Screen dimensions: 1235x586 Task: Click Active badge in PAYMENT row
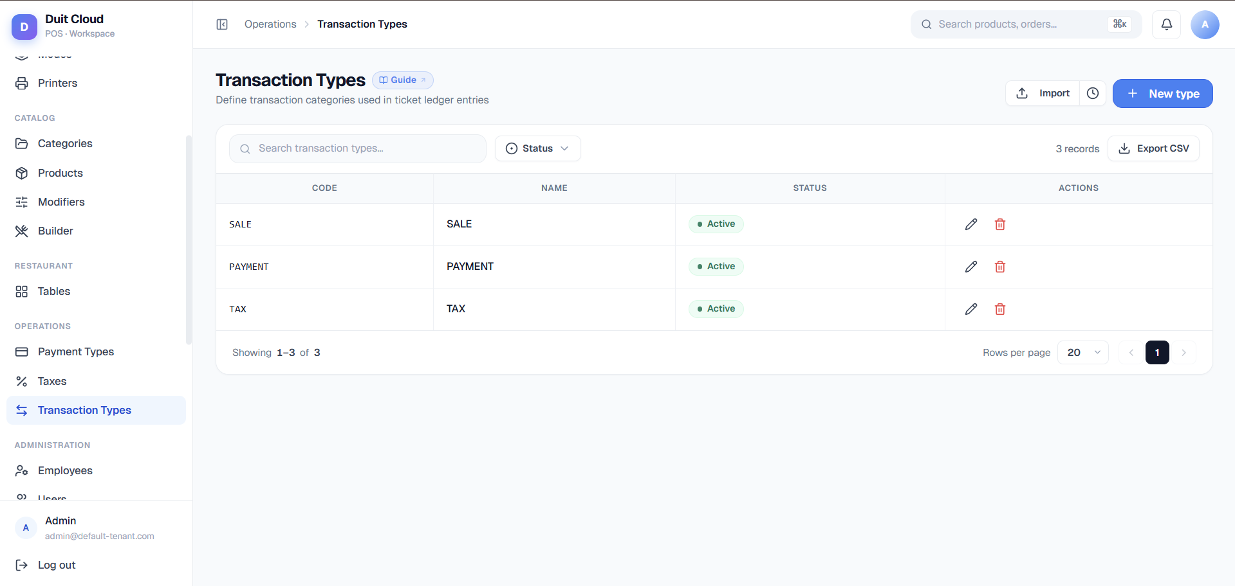point(716,267)
